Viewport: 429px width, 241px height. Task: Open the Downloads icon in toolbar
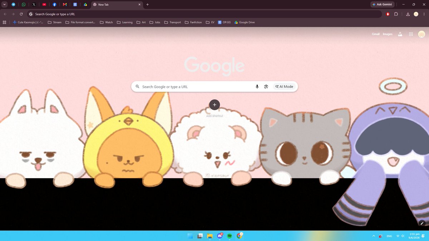click(408, 14)
